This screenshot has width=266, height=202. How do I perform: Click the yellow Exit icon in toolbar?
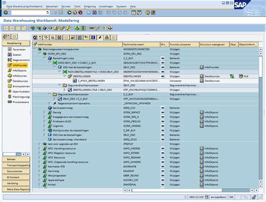click(75, 12)
